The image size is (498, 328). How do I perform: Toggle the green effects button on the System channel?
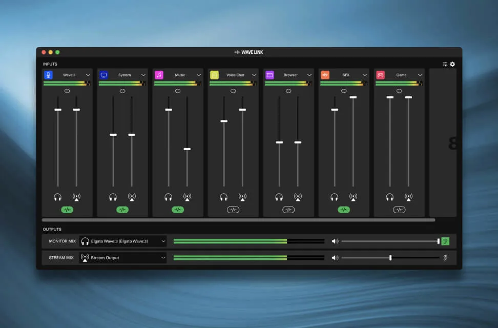122,209
